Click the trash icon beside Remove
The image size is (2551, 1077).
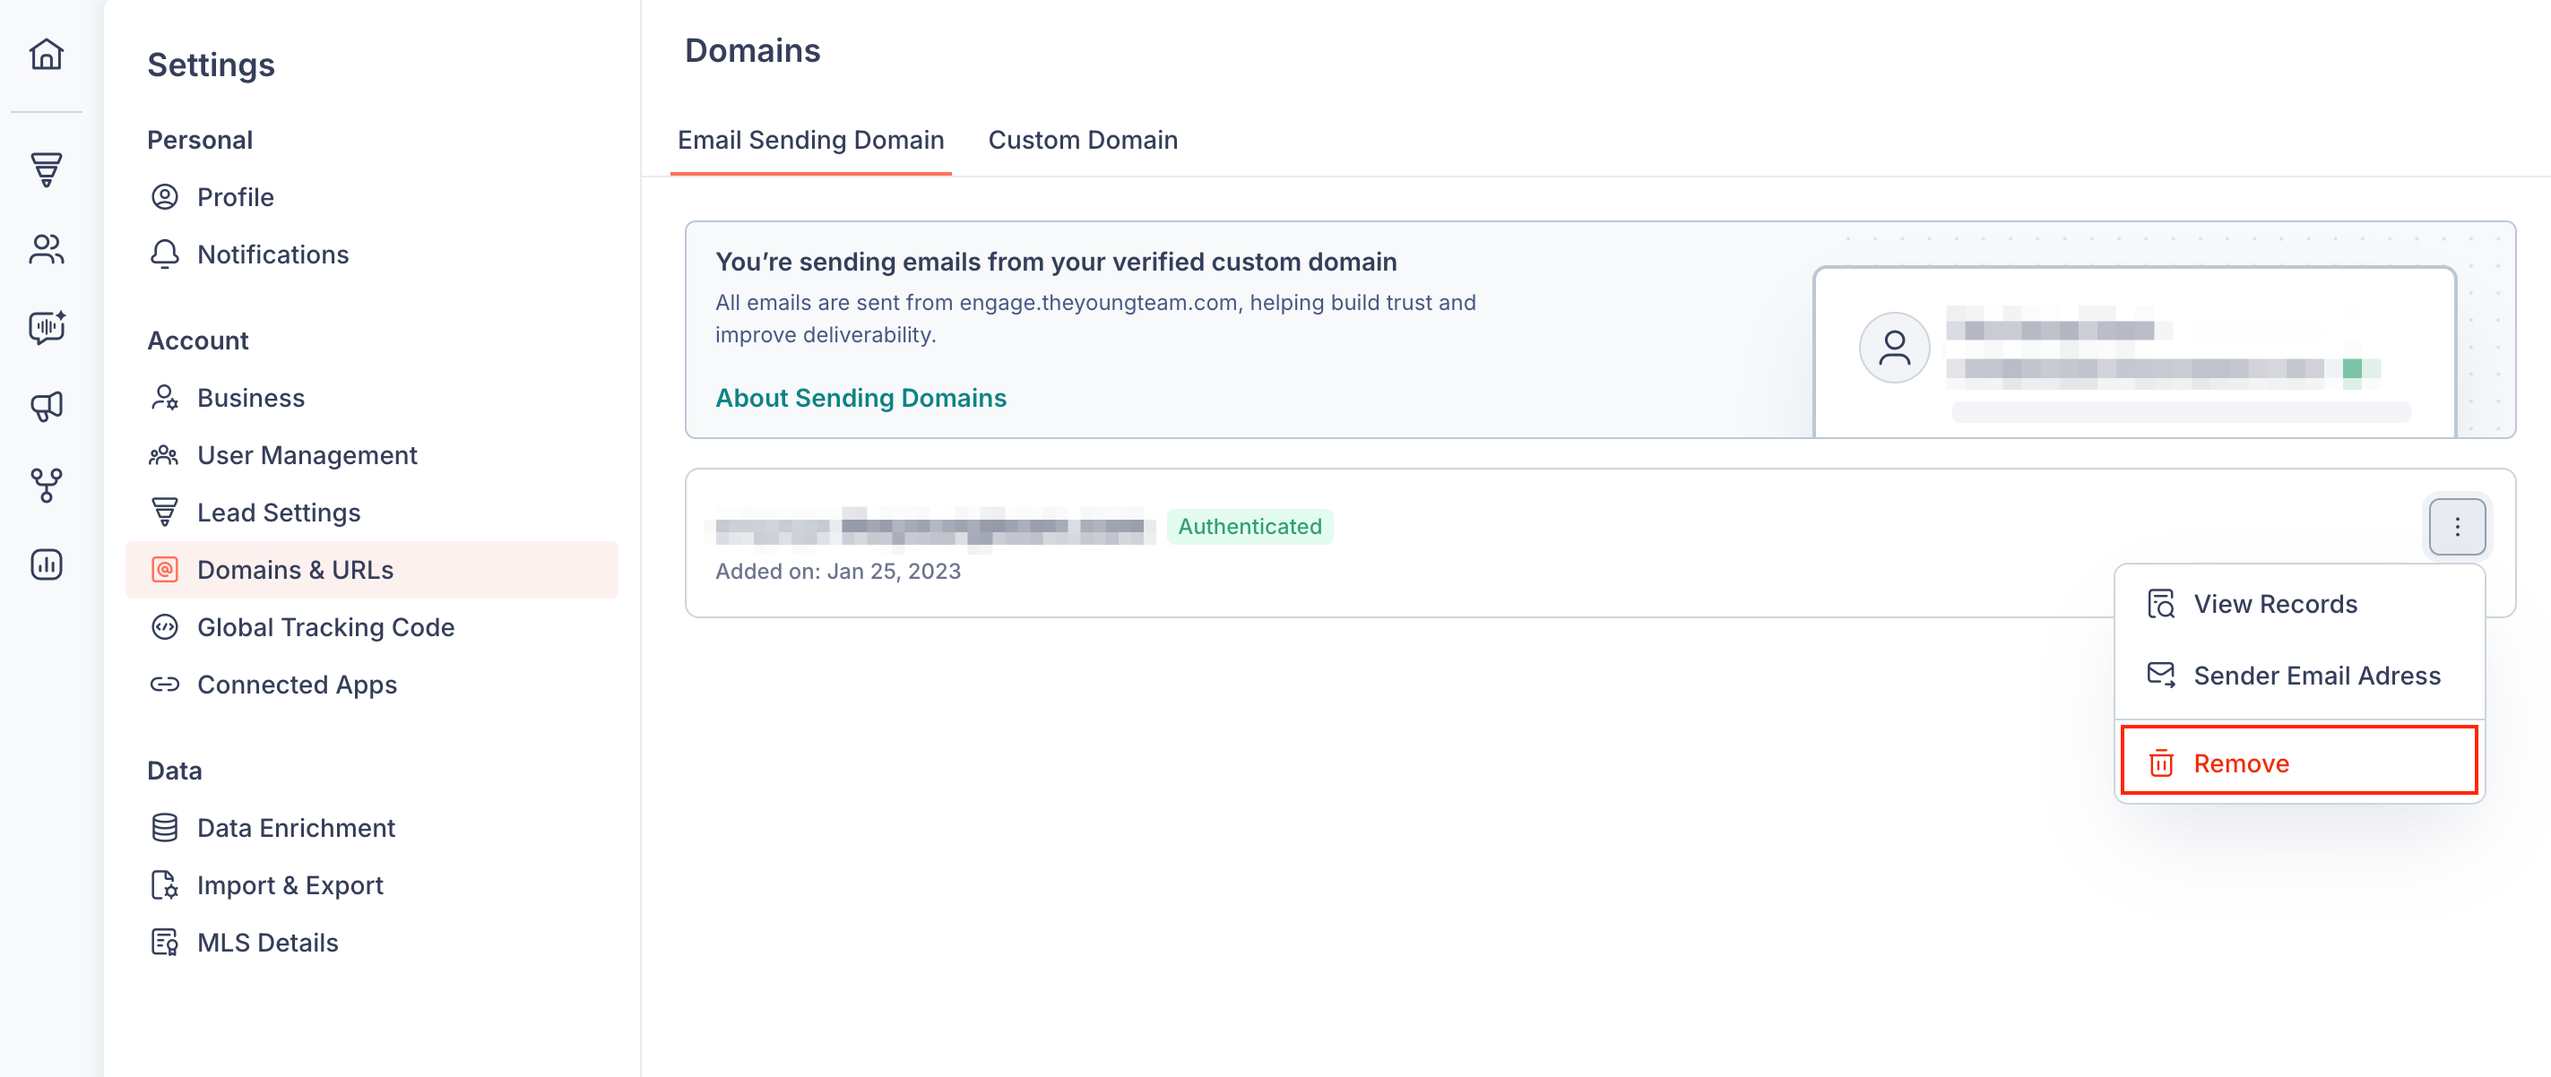[2161, 763]
